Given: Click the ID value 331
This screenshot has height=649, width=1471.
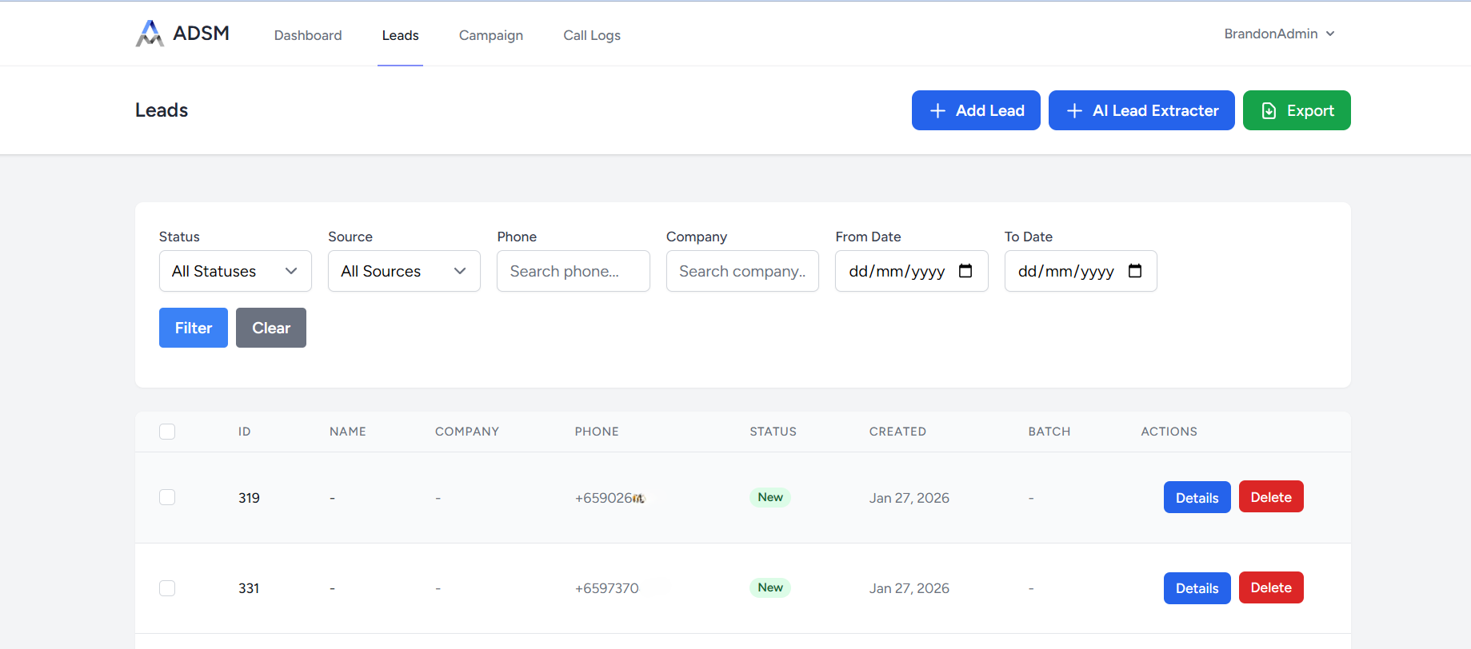Looking at the screenshot, I should [x=249, y=588].
